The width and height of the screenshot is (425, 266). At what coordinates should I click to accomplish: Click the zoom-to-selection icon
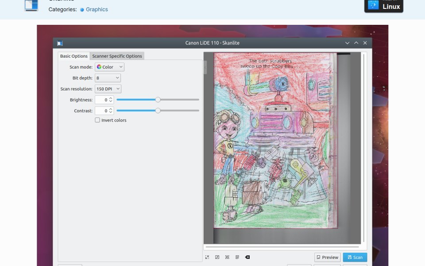[227, 257]
